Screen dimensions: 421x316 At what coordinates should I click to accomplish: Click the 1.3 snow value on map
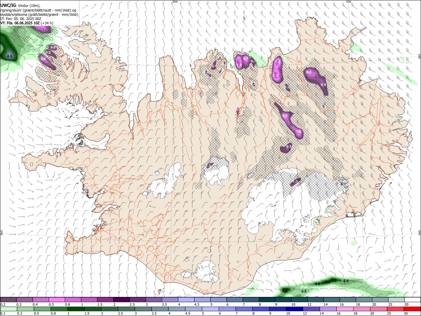[x=276, y=75]
